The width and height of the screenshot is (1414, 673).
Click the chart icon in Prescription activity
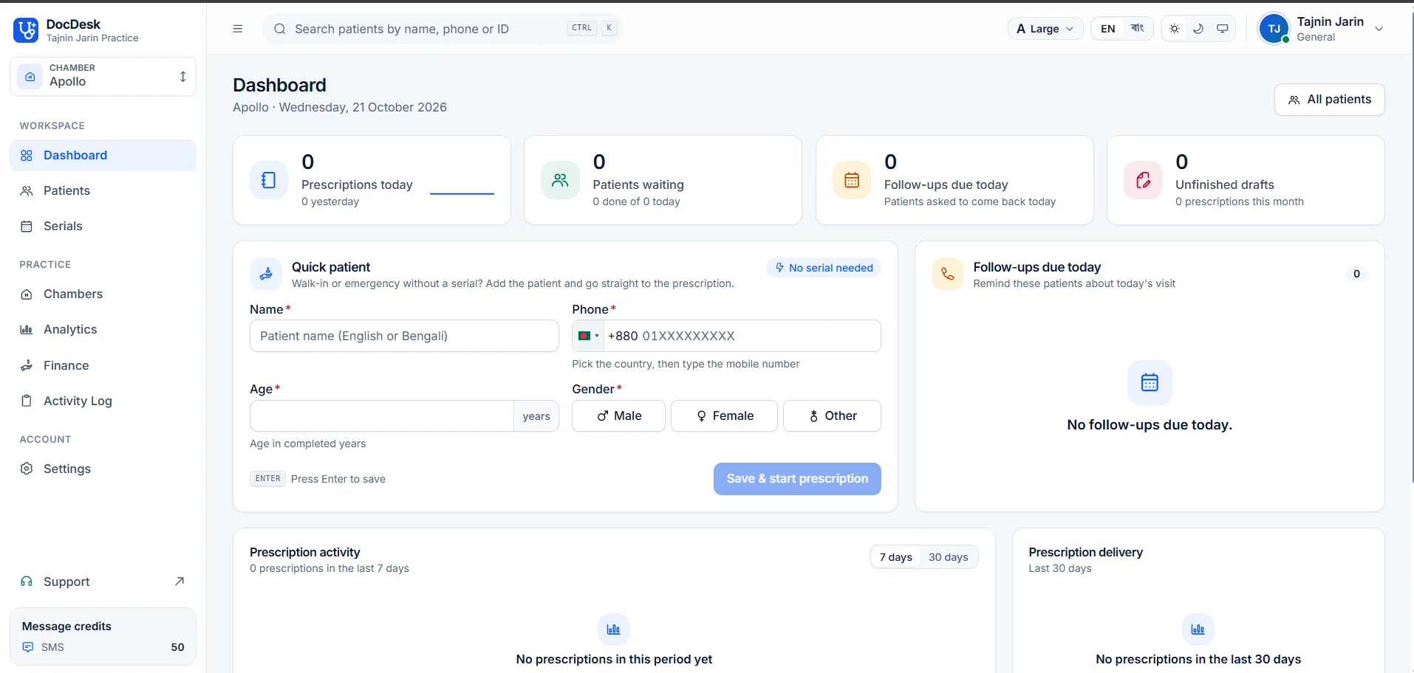(613, 629)
